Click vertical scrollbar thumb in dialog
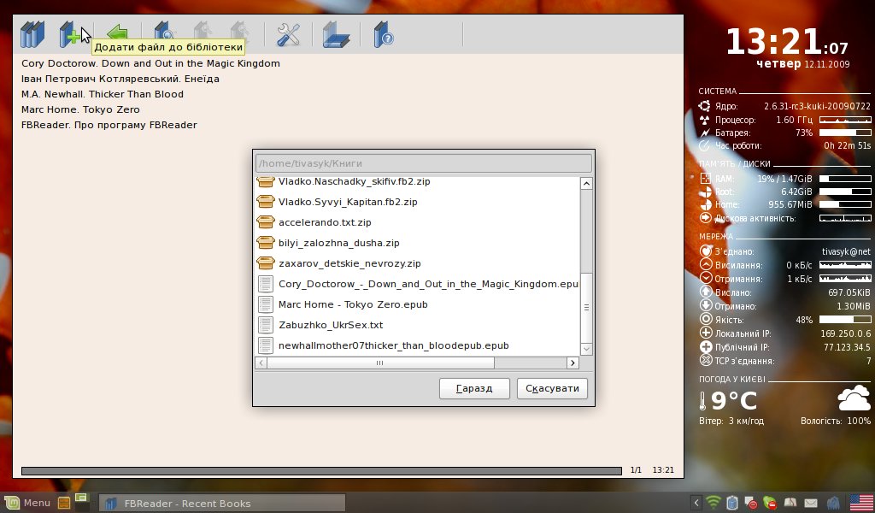This screenshot has height=513, width=875. pyautogui.click(x=586, y=308)
